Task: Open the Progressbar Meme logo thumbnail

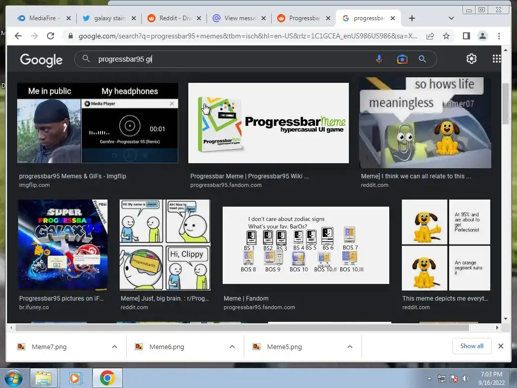Action: (x=269, y=123)
